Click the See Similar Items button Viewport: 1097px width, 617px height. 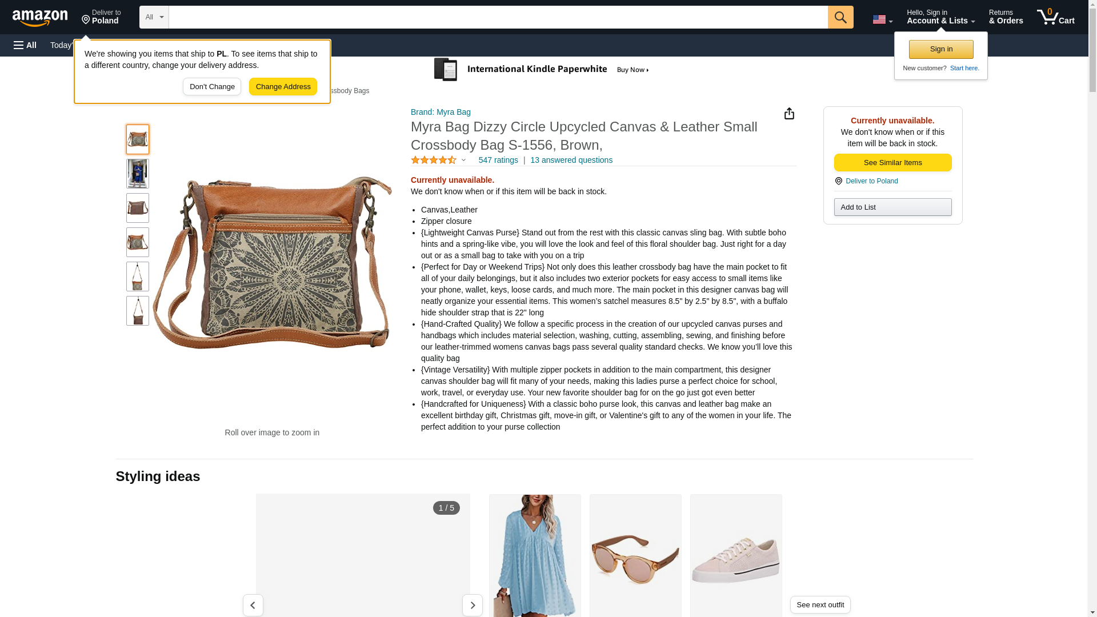click(892, 163)
